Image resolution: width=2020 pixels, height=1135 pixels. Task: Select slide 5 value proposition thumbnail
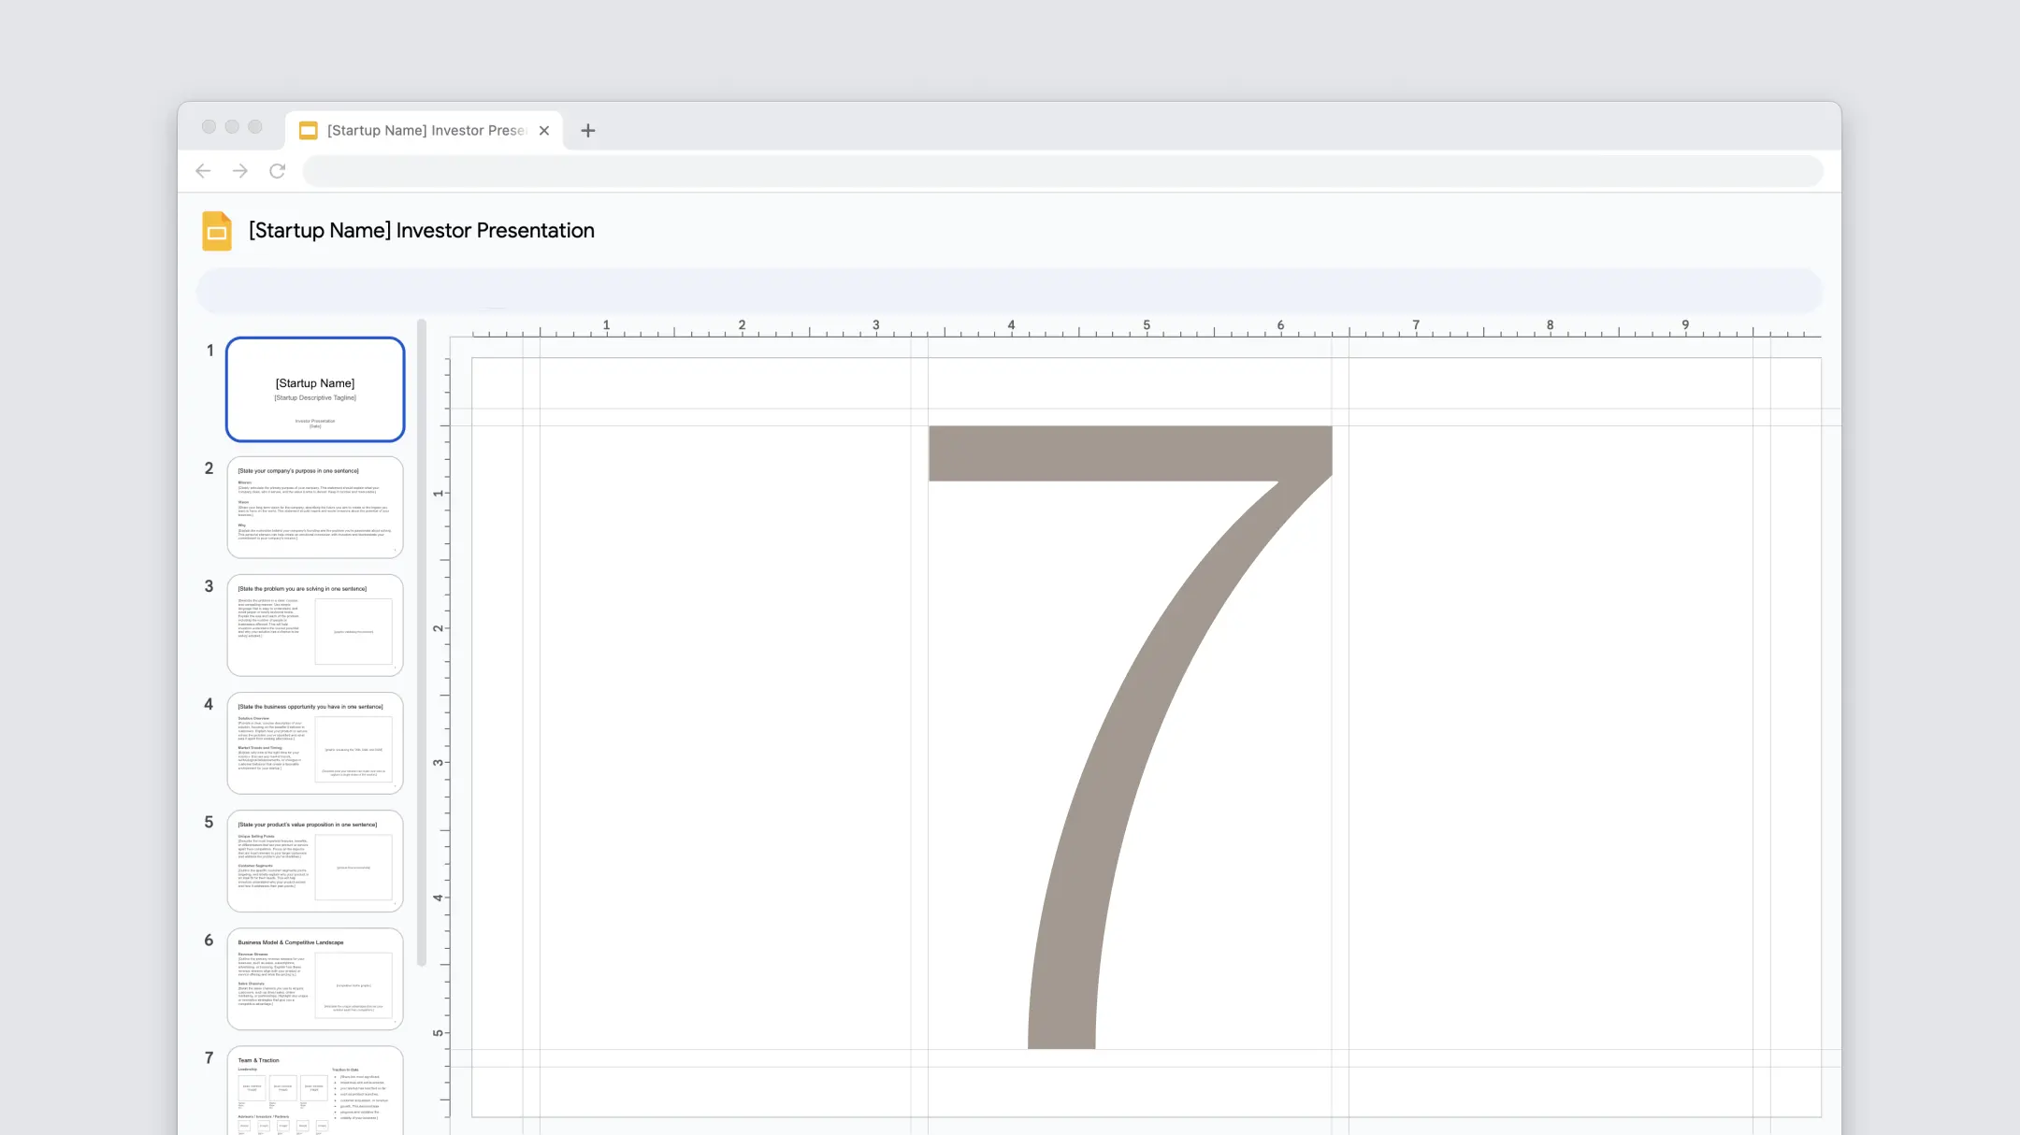(x=315, y=860)
